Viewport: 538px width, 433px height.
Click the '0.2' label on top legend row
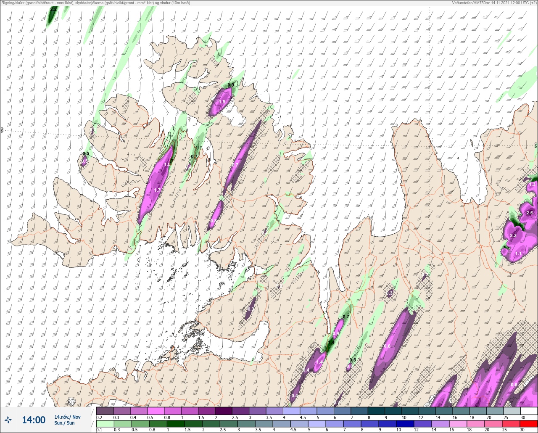[x=99, y=417]
